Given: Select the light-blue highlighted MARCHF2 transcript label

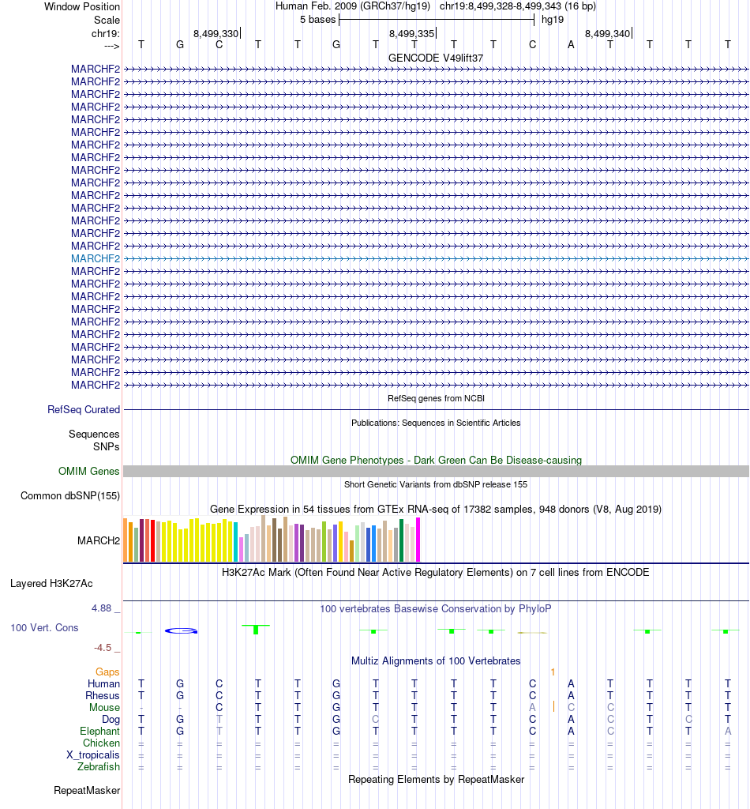Looking at the screenshot, I should [96, 258].
